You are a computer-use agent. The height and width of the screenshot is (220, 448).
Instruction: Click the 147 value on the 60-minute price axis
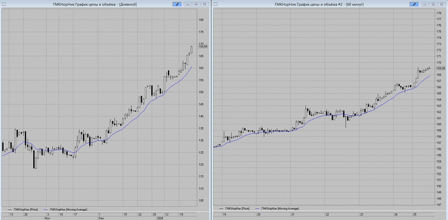click(439, 205)
